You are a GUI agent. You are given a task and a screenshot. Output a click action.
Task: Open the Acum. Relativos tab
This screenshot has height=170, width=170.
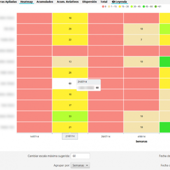pos(68,2)
